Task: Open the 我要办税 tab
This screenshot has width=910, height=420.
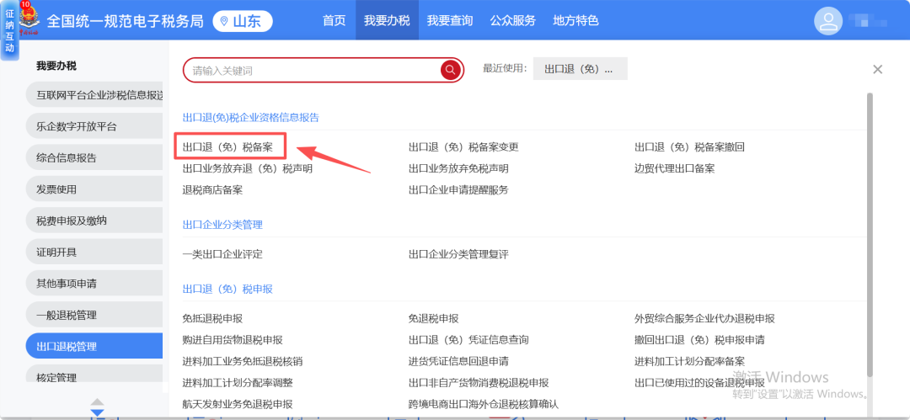Action: [x=387, y=20]
